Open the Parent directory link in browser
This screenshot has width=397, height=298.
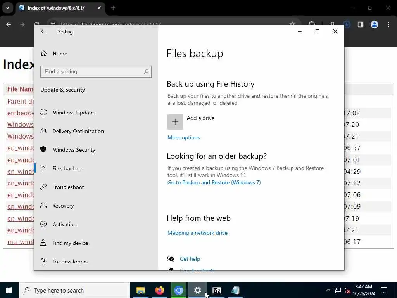pos(21,101)
